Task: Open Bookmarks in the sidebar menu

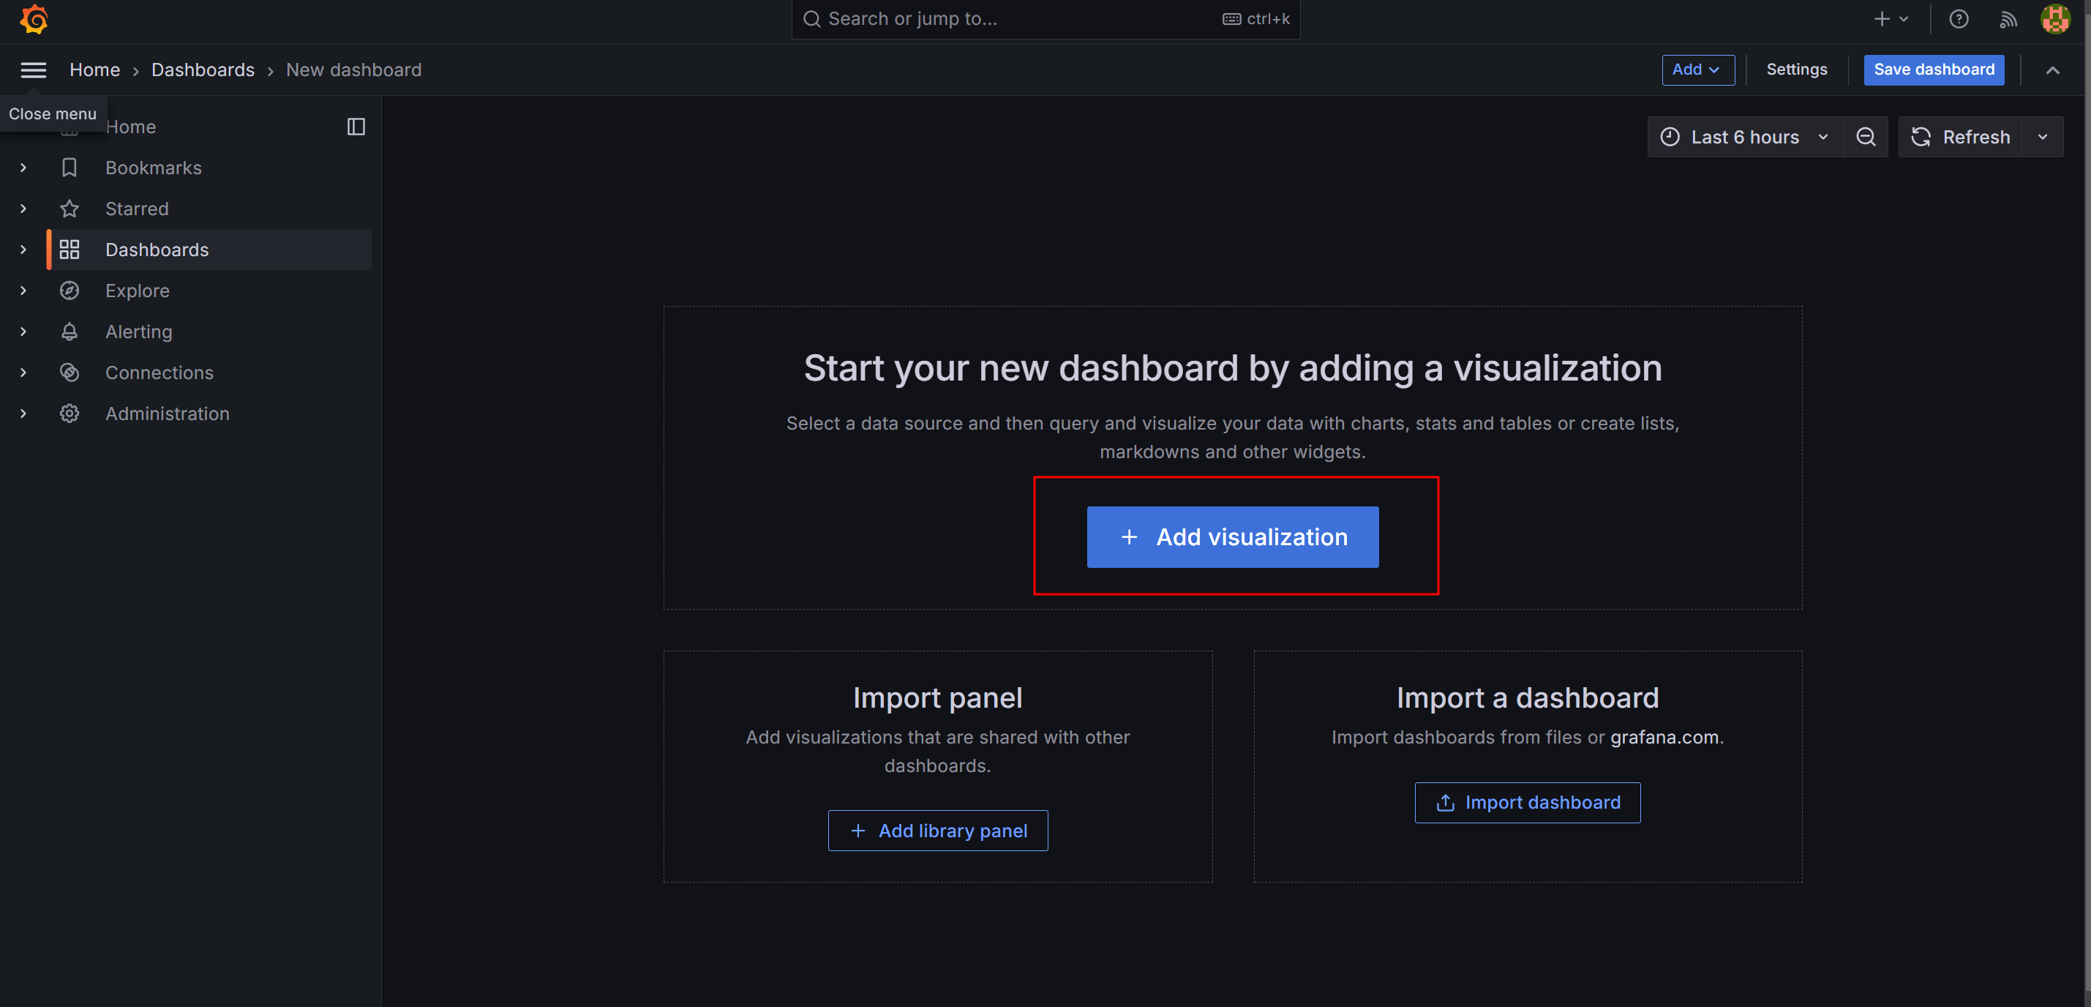Action: [154, 168]
